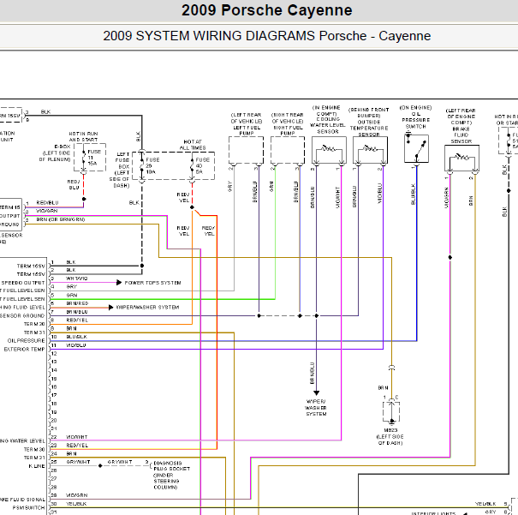
Task: Click the "VIO/WHT" wire label at pin 22
Action: tap(77, 437)
